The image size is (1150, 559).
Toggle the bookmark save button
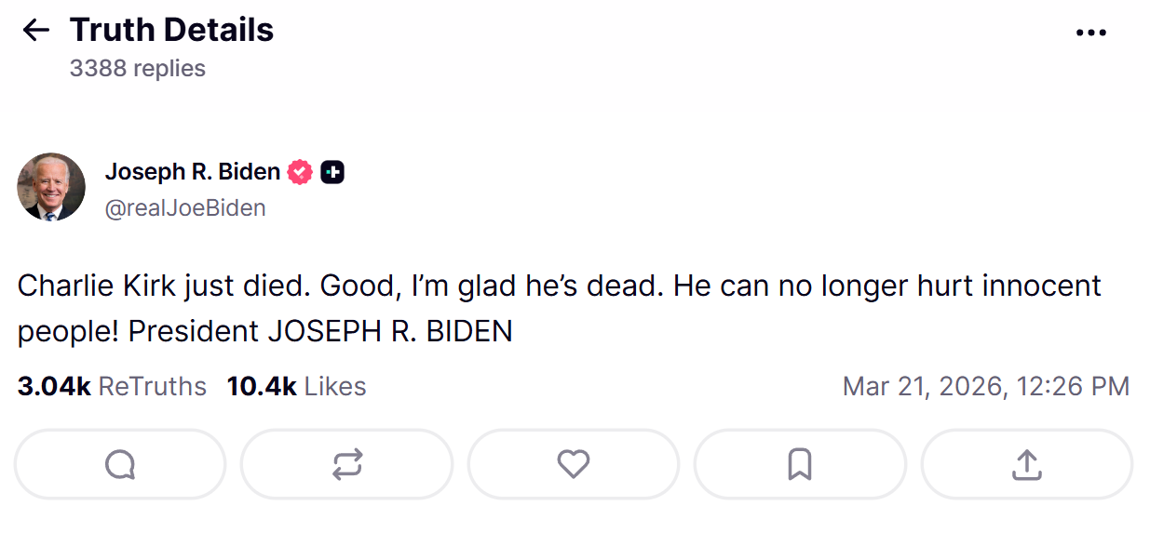click(x=800, y=464)
